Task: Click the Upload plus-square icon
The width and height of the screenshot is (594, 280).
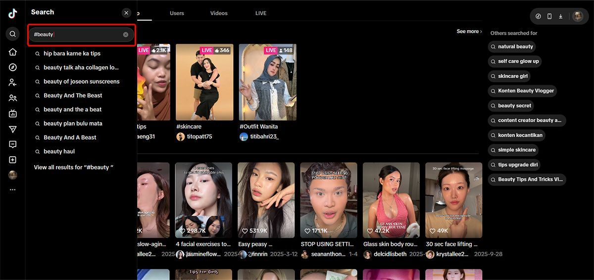Action: (13, 160)
